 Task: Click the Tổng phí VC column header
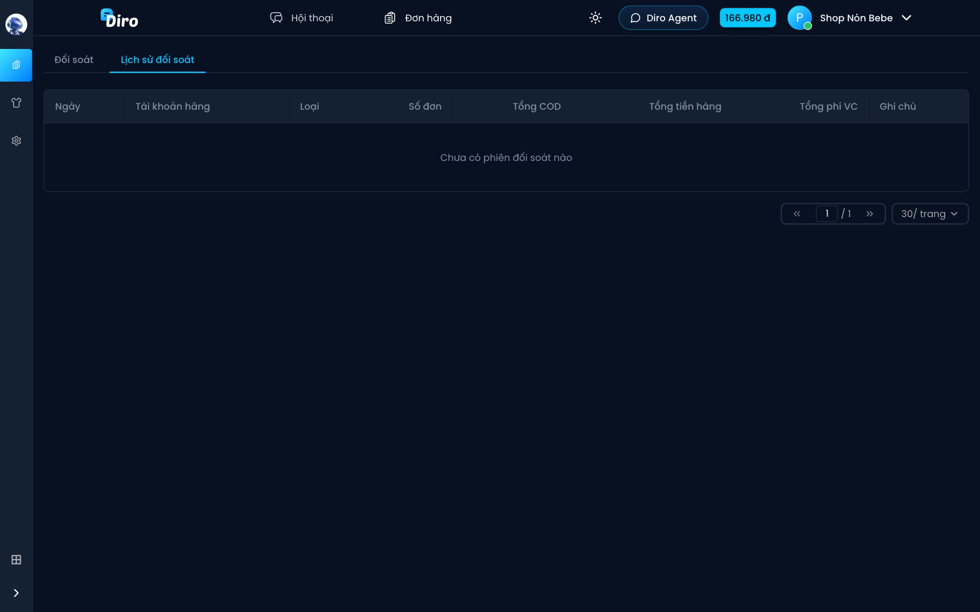click(x=828, y=107)
